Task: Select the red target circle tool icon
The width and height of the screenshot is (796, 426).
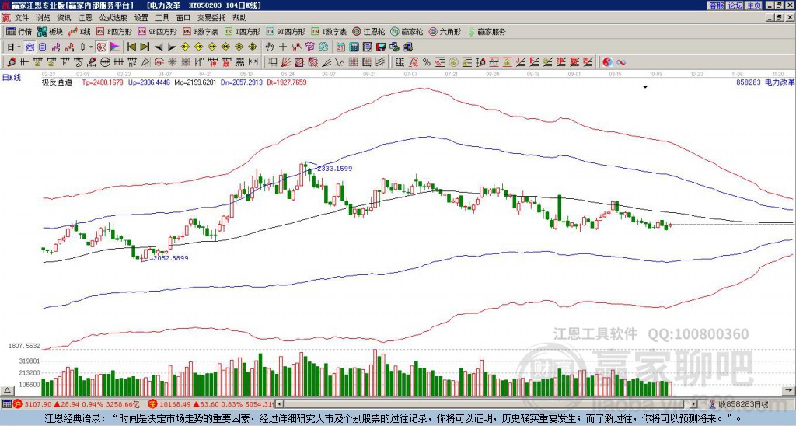Action: click(159, 62)
